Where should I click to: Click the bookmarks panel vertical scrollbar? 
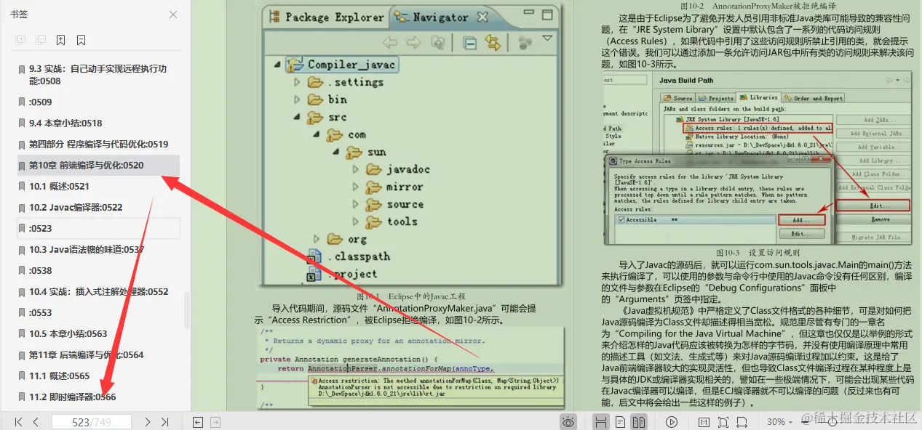click(x=188, y=311)
